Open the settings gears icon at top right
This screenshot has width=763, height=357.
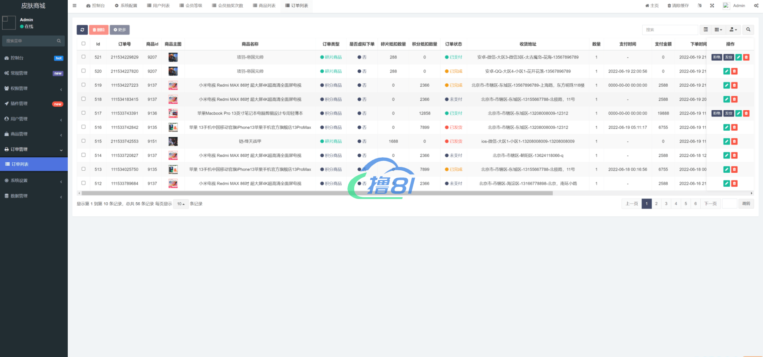pyautogui.click(x=756, y=5)
